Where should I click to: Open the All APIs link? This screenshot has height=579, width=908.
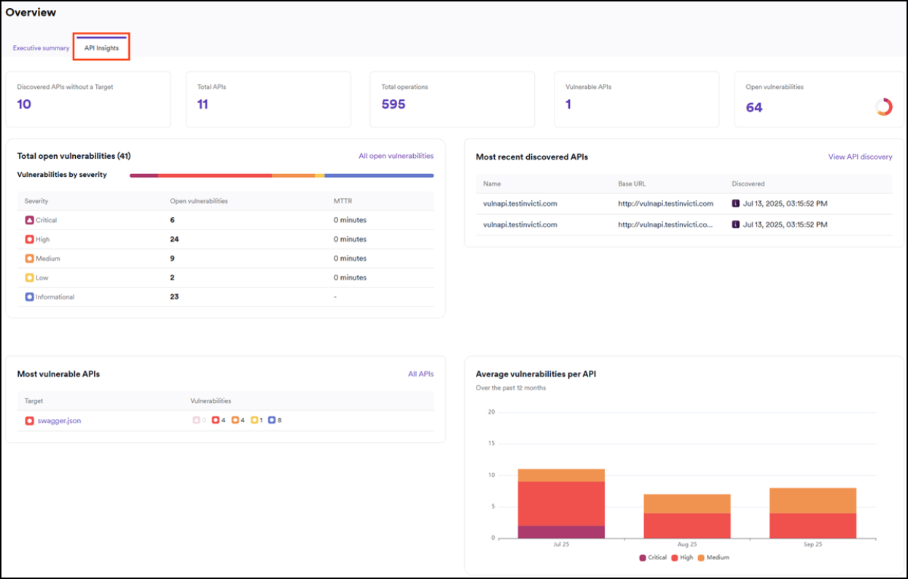tap(420, 374)
